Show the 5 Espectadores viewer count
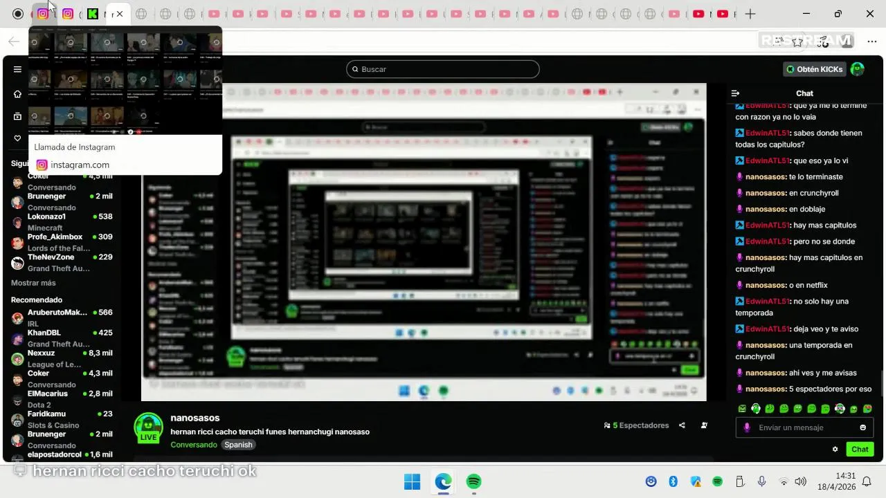Viewport: 886px width, 498px height. point(636,425)
